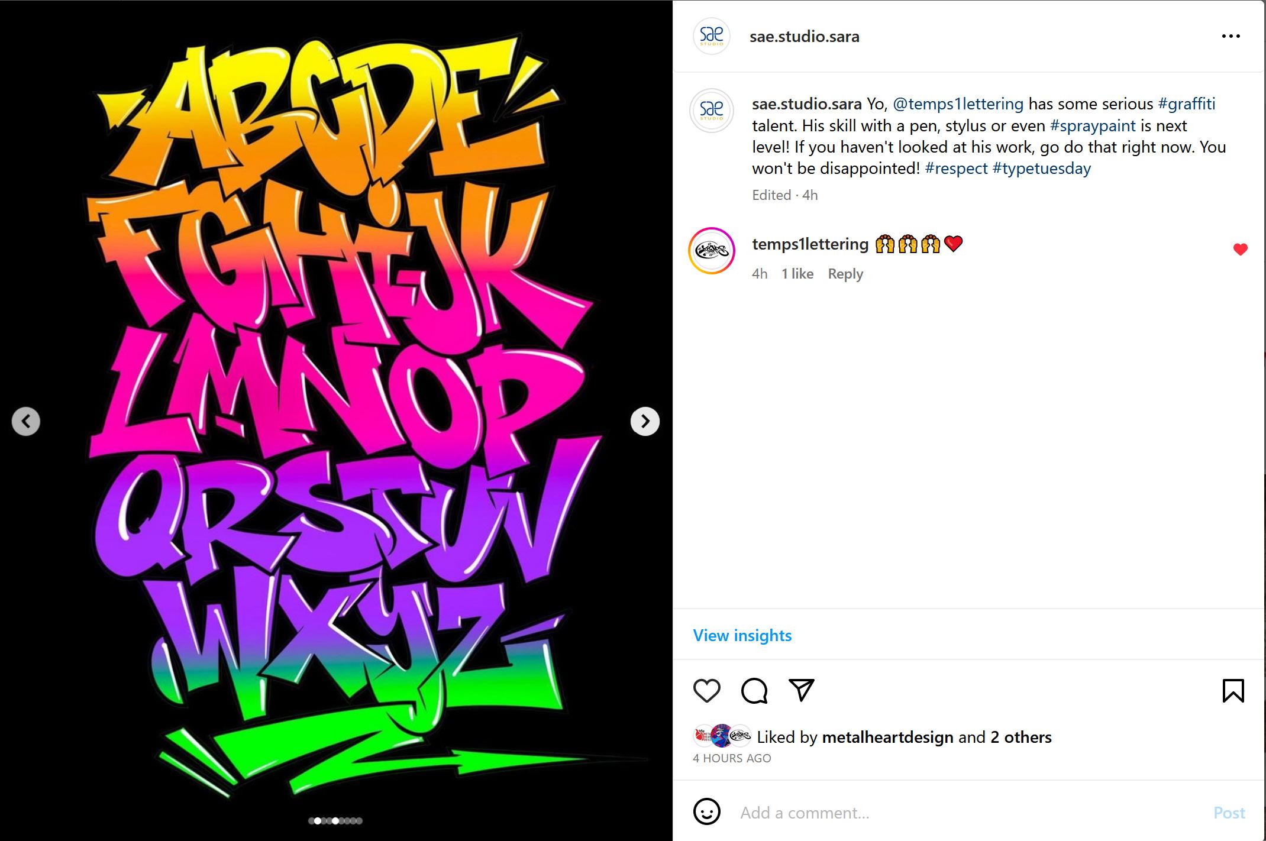
Task: Like the post with heart icon
Action: pos(706,690)
